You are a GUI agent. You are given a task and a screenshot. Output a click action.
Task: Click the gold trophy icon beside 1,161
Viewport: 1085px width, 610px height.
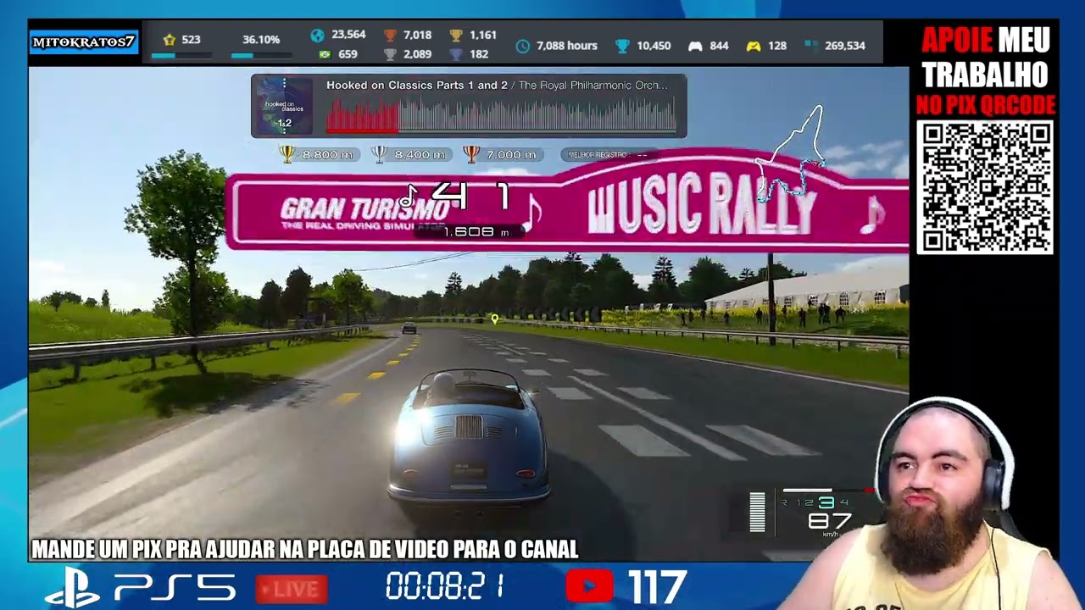coord(456,36)
